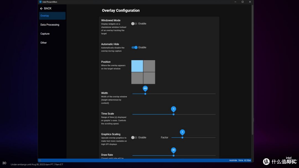
Task: Enable the Graphics Scaling toggle
Action: (x=134, y=138)
